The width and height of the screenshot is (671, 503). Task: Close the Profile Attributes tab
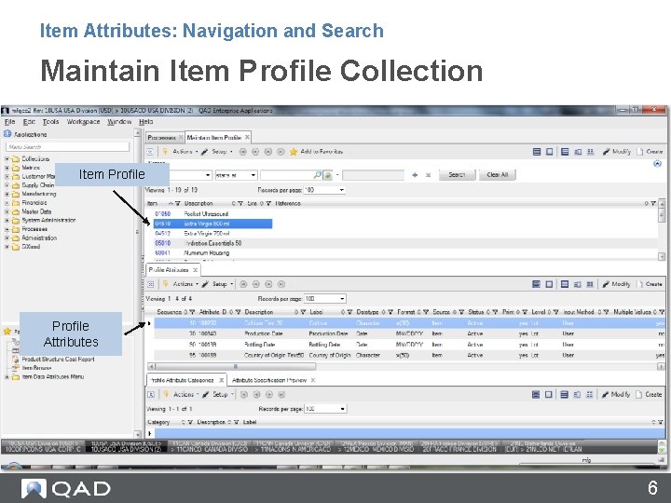(x=195, y=270)
